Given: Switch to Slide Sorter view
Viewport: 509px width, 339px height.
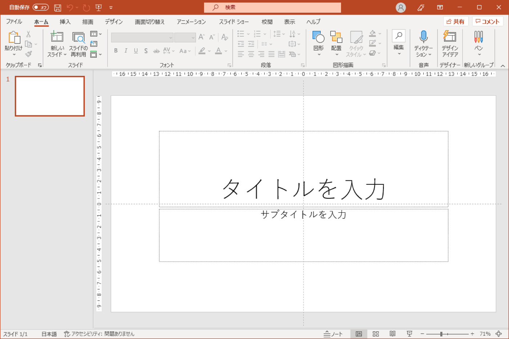Looking at the screenshot, I should pos(376,334).
